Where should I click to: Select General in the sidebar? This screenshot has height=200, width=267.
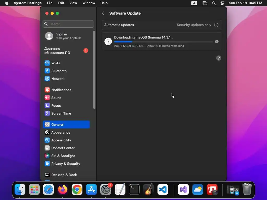[66, 124]
